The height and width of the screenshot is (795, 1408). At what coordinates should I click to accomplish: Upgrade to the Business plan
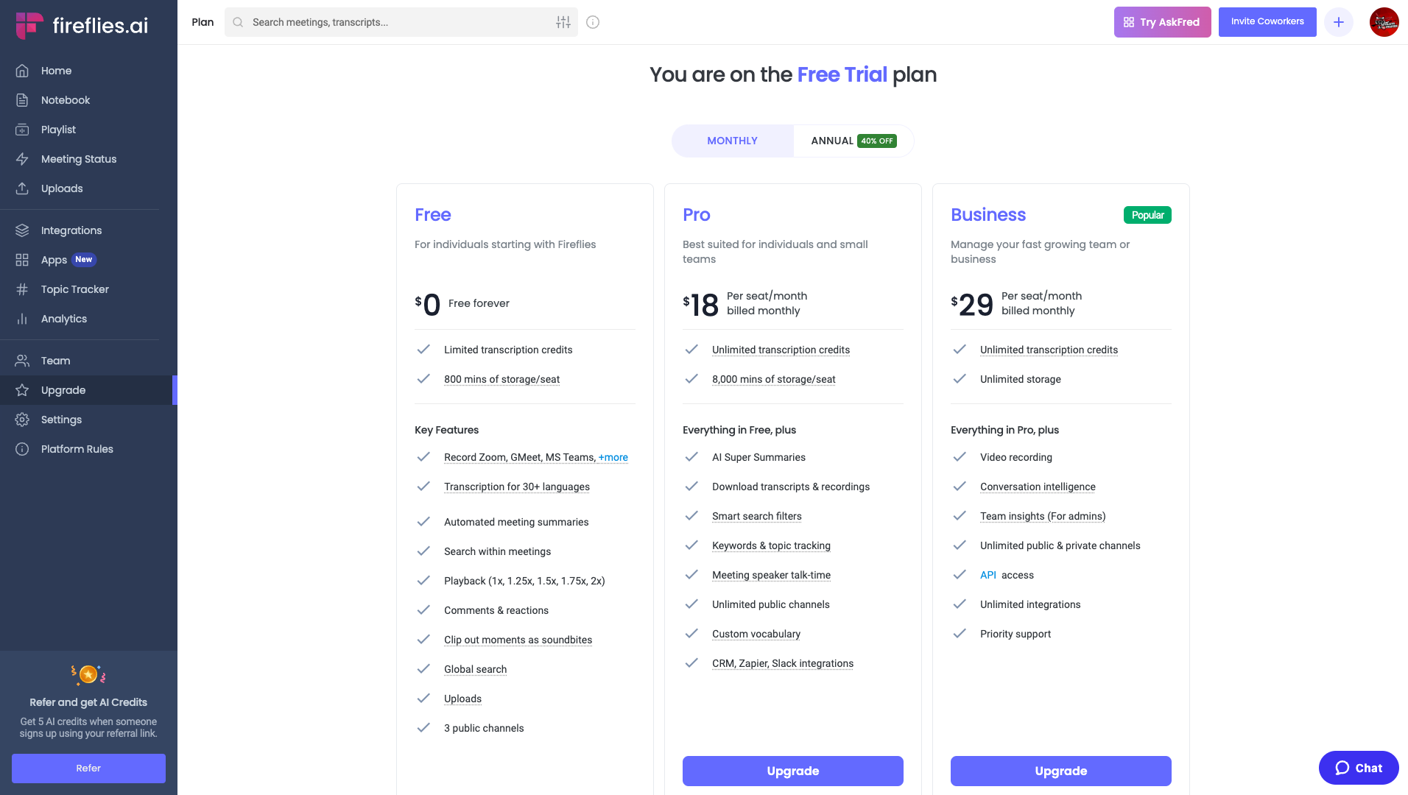1060,771
